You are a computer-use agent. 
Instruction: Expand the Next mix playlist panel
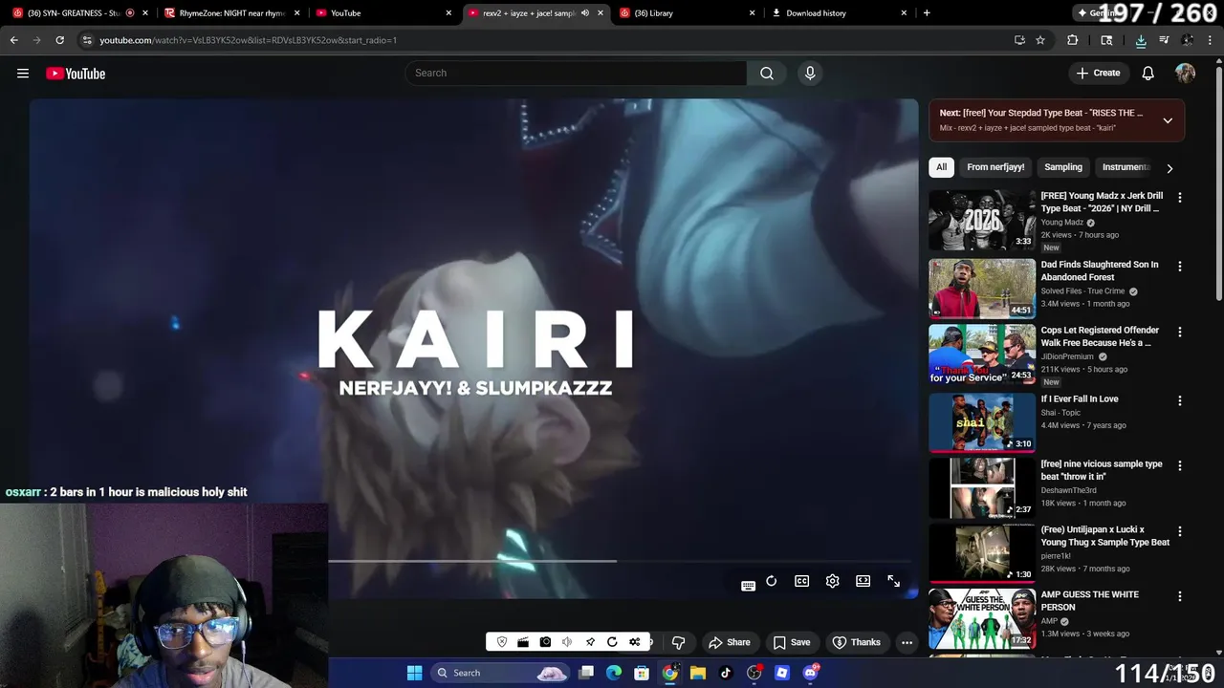[1168, 120]
